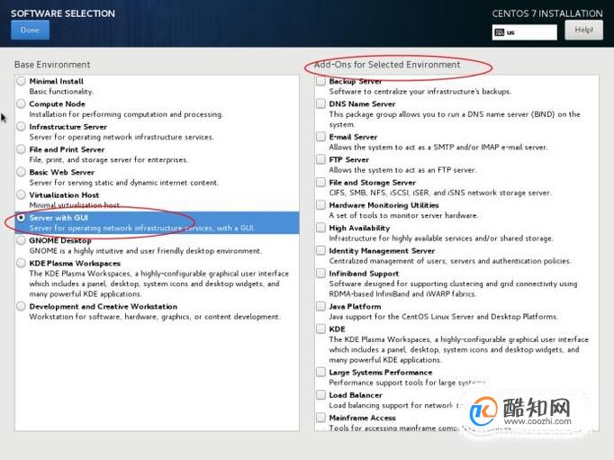Viewport: 614px width, 460px height.
Task: Select the Compute Node radio button
Action: pyautogui.click(x=21, y=104)
